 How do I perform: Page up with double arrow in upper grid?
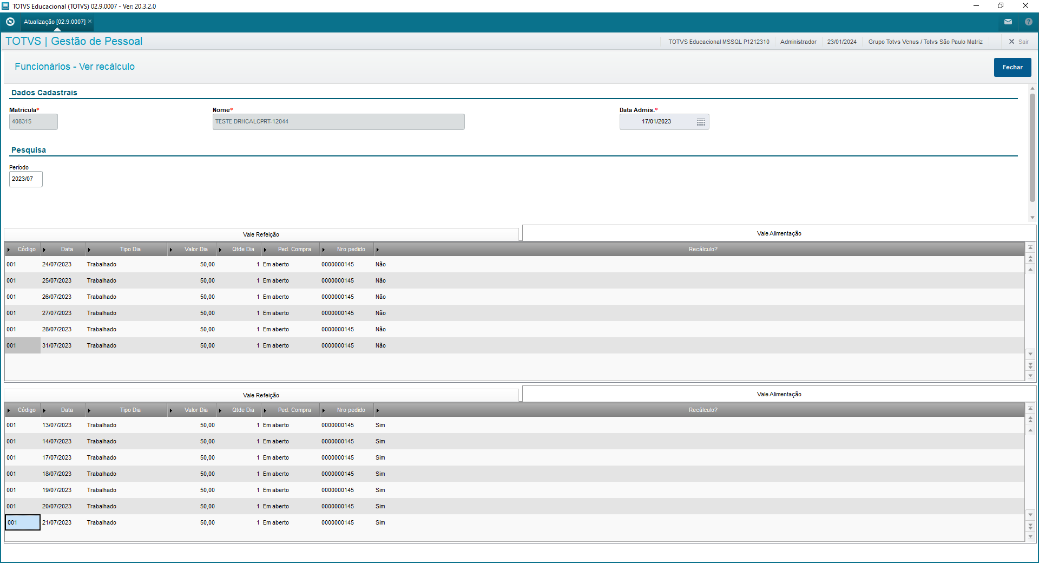[1030, 259]
